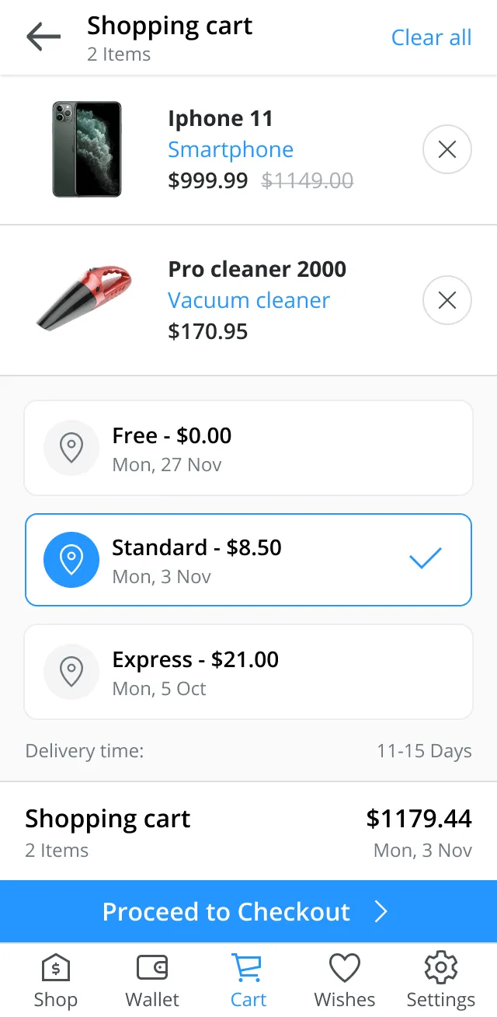497x1017 pixels.
Task: Click the Free delivery location pin icon
Action: coord(71,448)
